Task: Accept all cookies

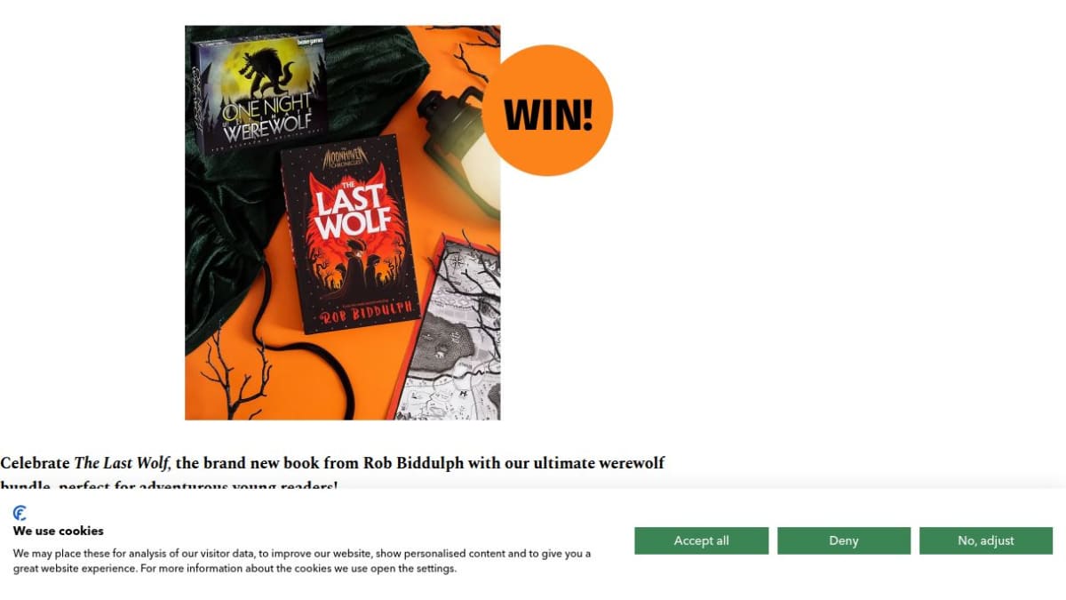Action: 701,540
